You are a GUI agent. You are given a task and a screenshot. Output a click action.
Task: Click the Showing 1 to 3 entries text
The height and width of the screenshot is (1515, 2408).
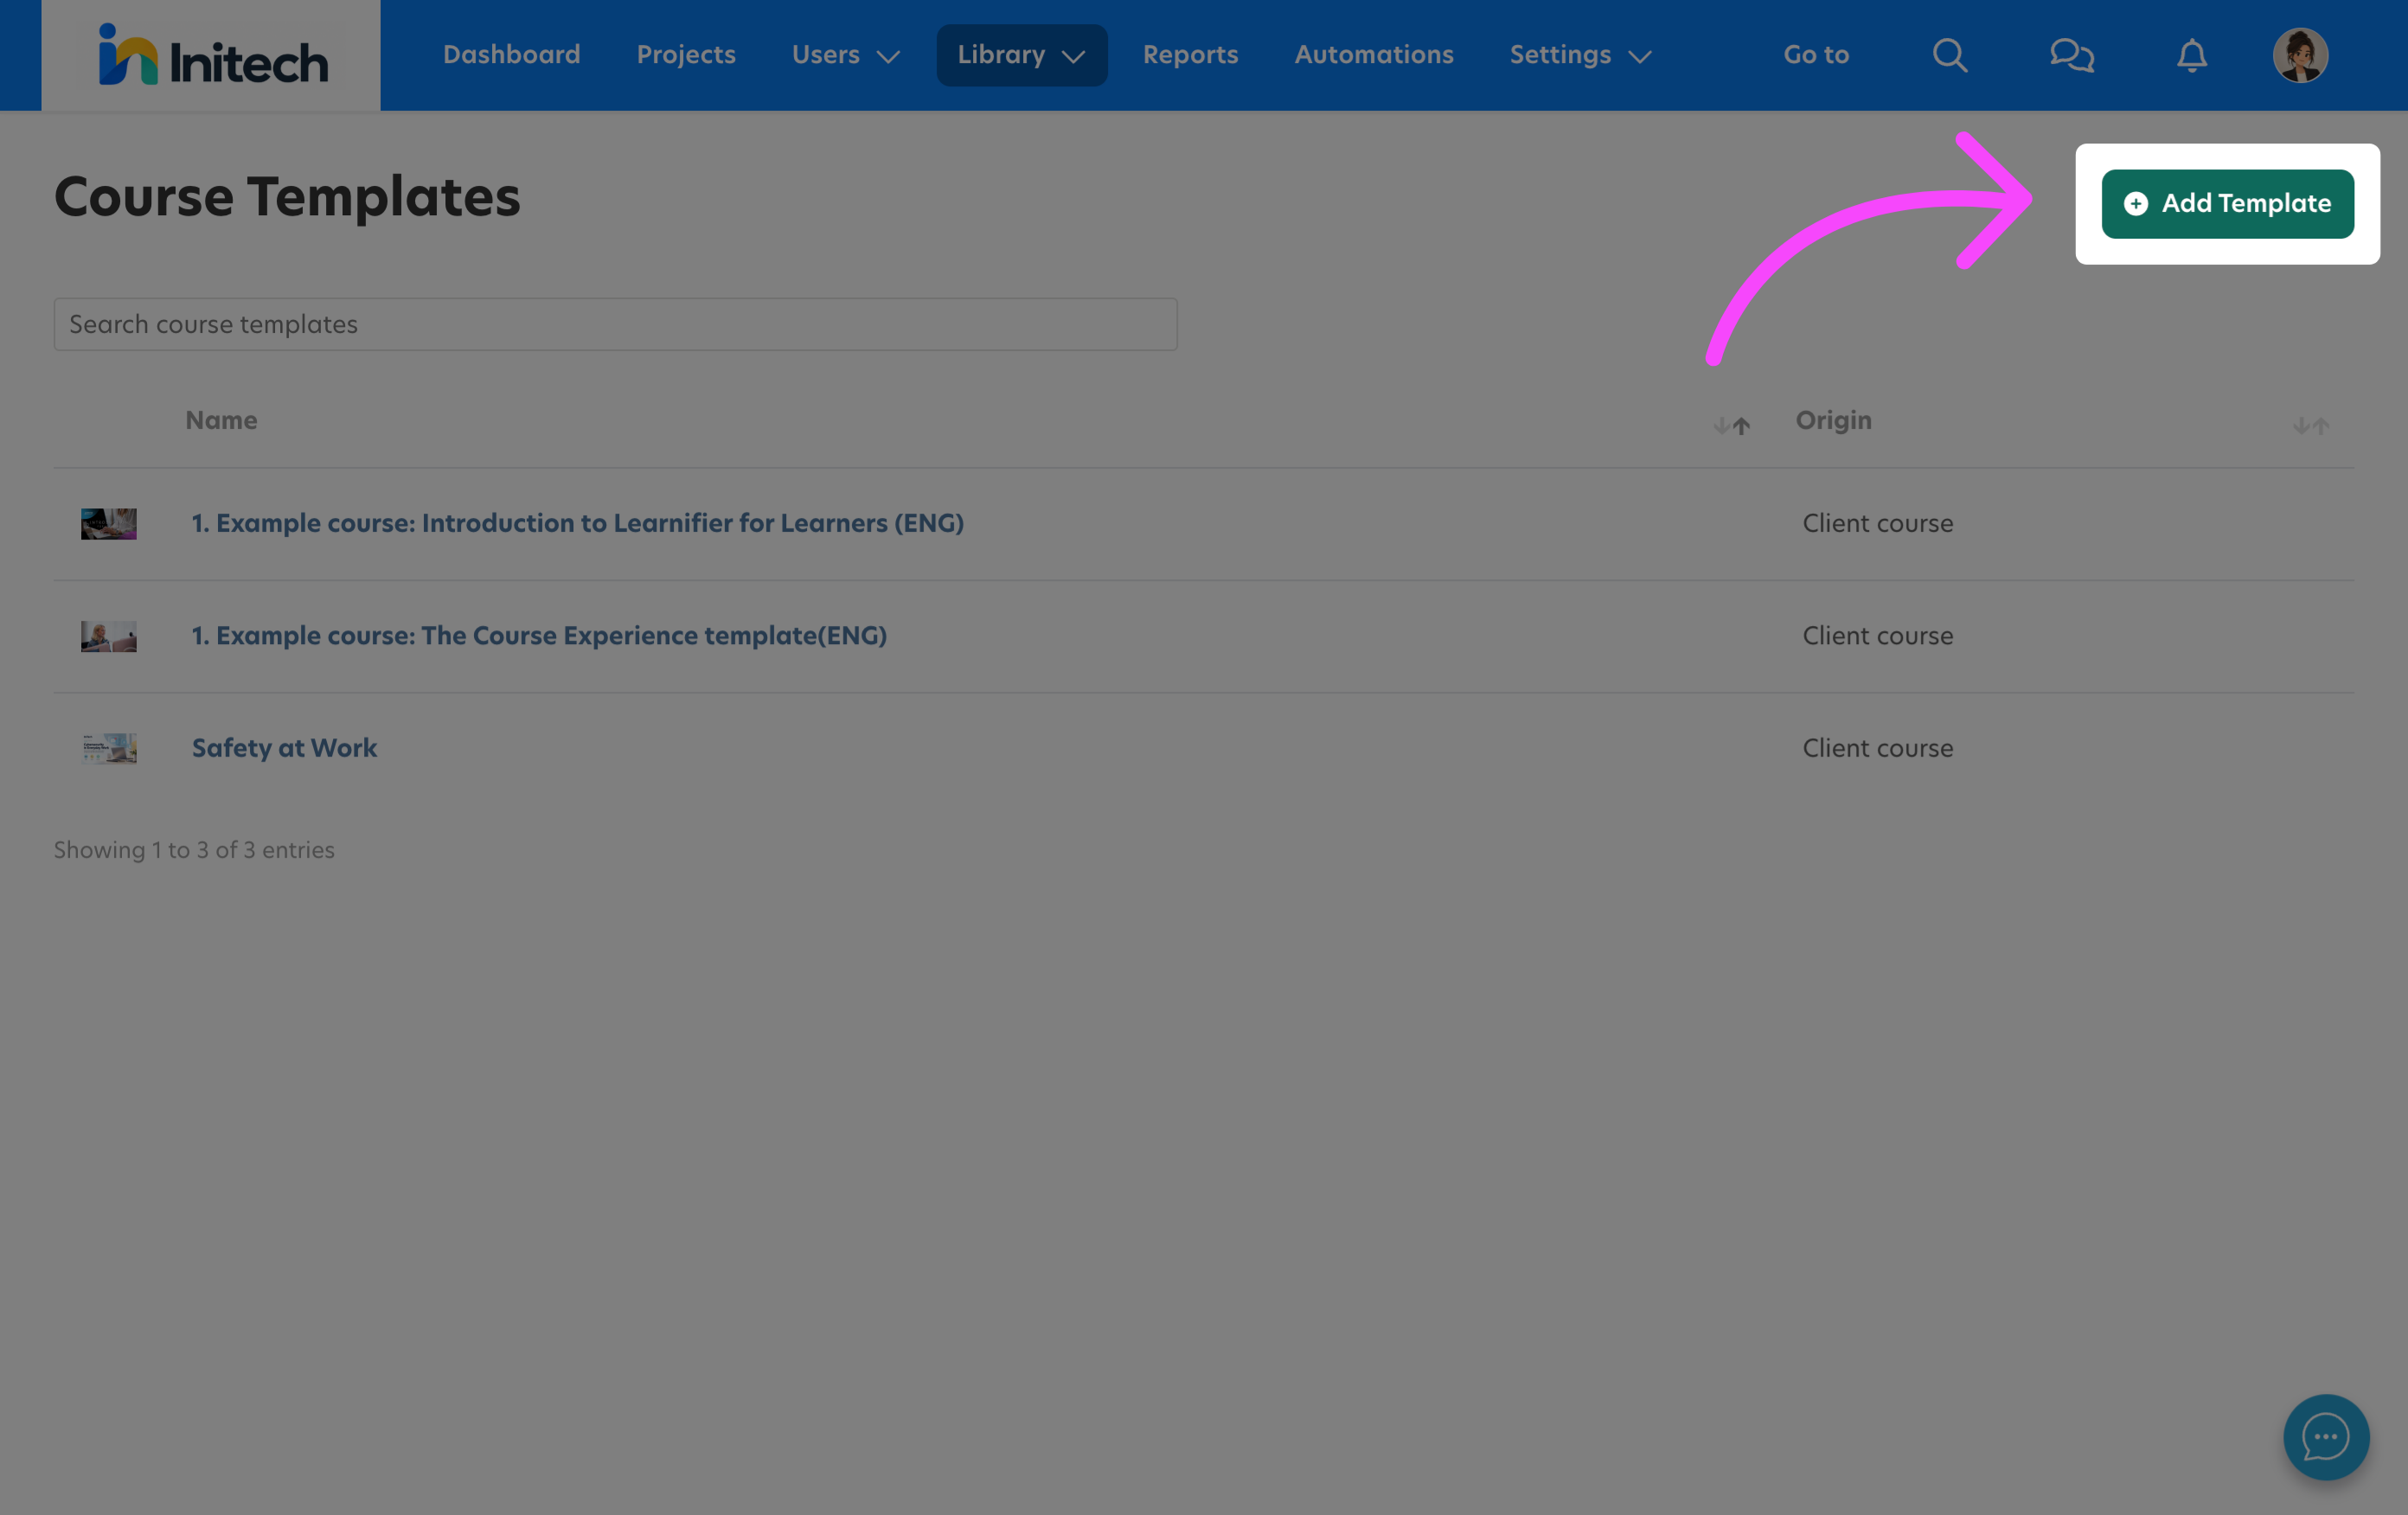(x=194, y=850)
